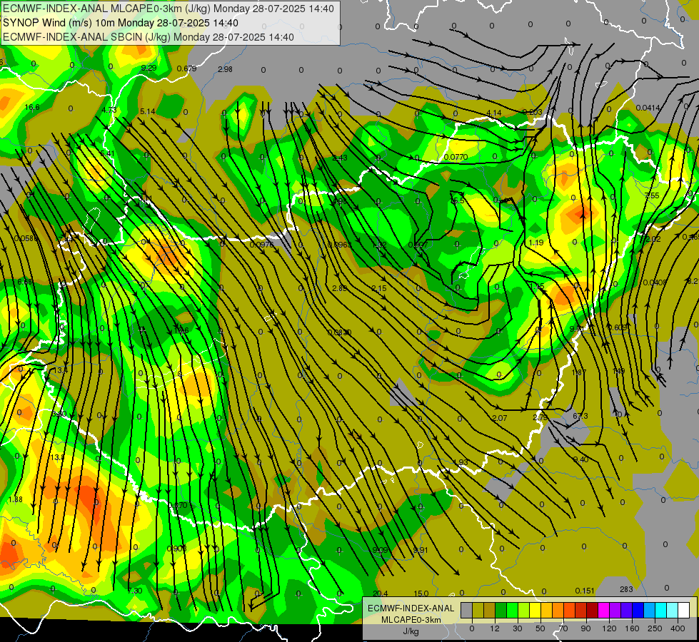Screen dimensions: 699x642
Task: Pick the magenta legend swatch
Action: click(603, 610)
